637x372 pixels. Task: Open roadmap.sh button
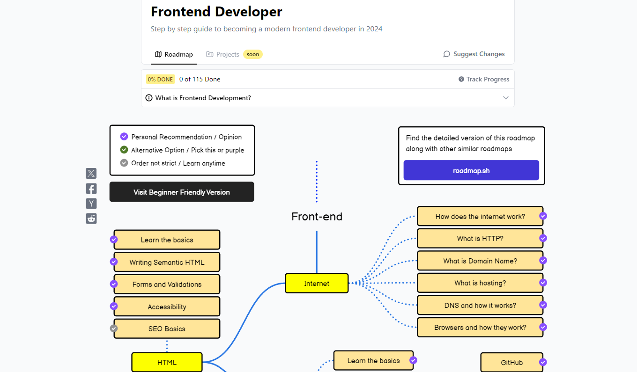[471, 170]
